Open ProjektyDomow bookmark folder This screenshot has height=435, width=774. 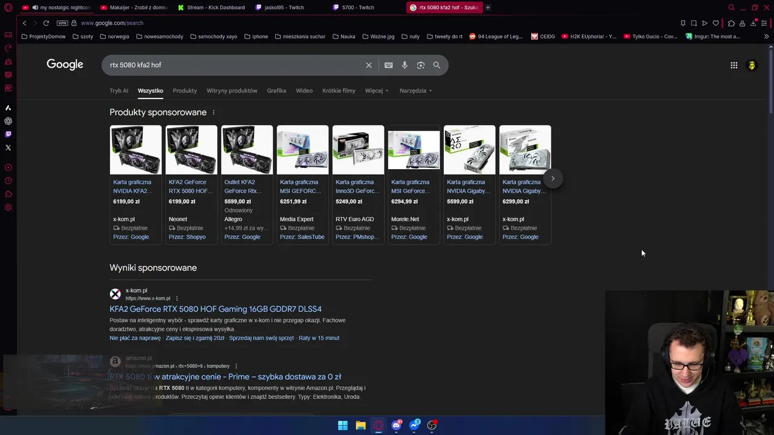(x=44, y=36)
